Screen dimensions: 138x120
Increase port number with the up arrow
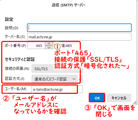[49, 44]
